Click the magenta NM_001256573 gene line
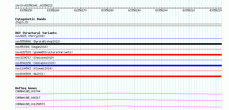The height and width of the screenshot is (110, 229). point(118,106)
